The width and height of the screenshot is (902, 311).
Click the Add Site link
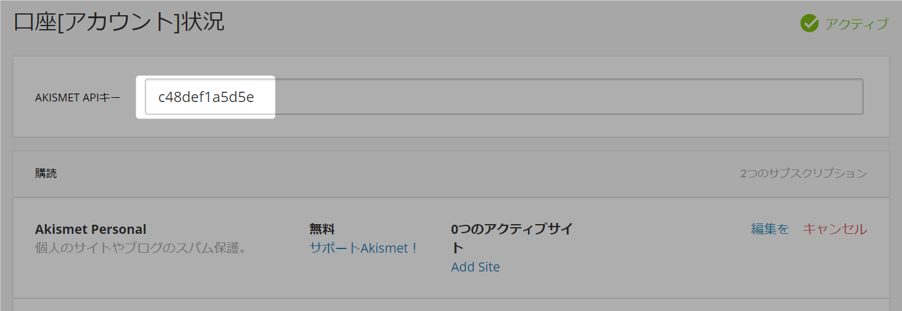pos(476,267)
